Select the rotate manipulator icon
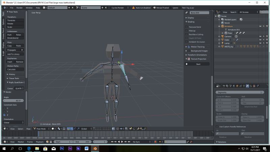Image resolution: width=270 pixels, height=152 pixels. coord(75,129)
